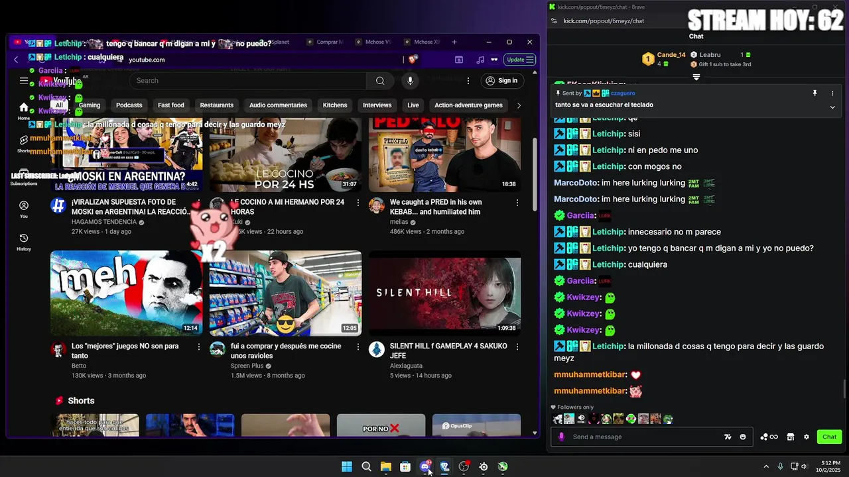Open options for Los mejores juegos video
This screenshot has width=849, height=477.
(x=198, y=346)
